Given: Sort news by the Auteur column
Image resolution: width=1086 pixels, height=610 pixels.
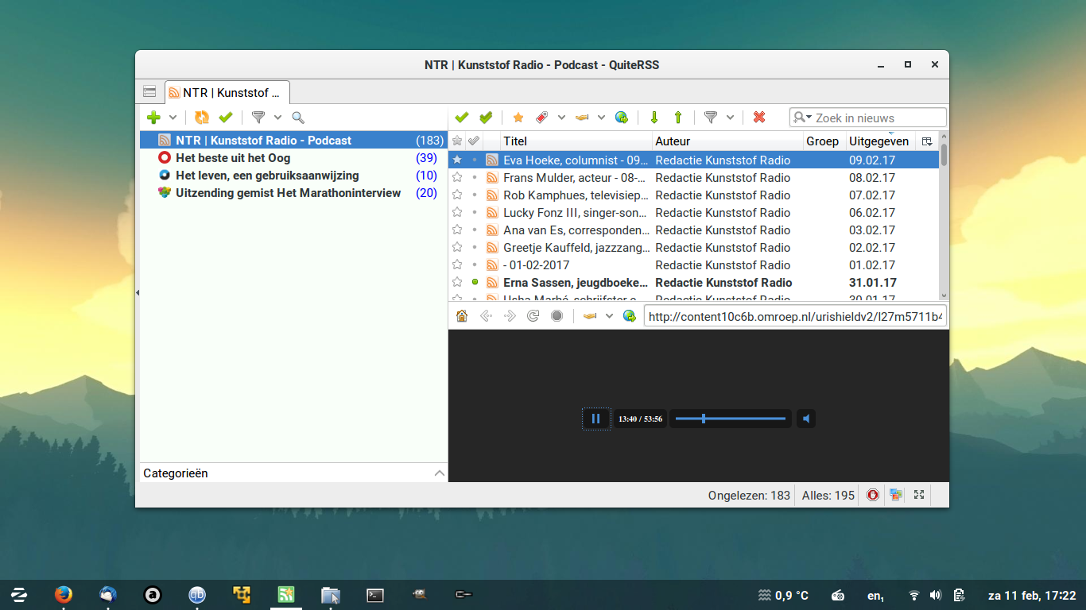Looking at the screenshot, I should pos(727,141).
